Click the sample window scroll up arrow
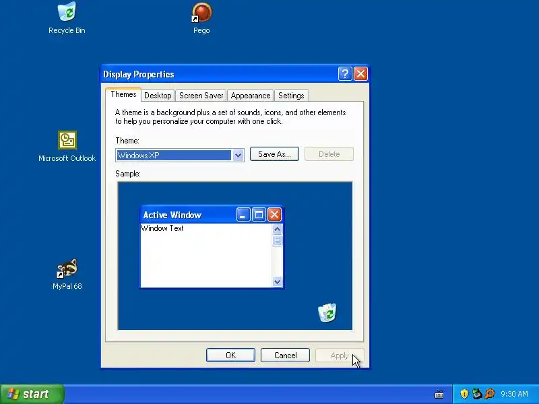Image resolution: width=539 pixels, height=404 pixels. coord(277,229)
